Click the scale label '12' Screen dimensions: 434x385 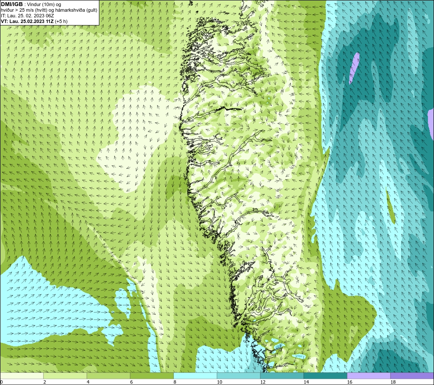263,382
